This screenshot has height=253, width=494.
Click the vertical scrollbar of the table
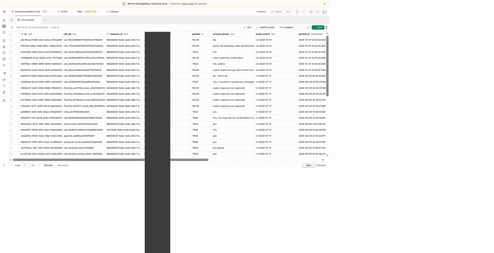(x=328, y=66)
